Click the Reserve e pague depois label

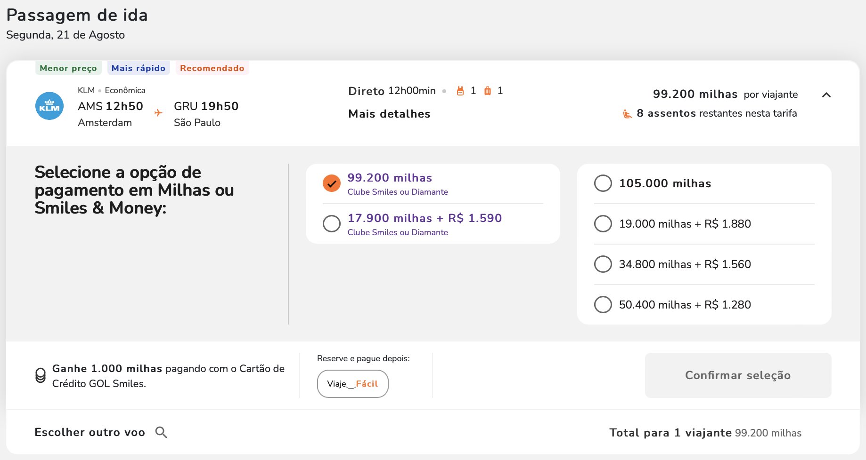click(363, 358)
